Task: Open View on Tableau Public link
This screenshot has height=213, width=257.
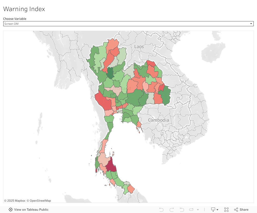Action: (31, 210)
